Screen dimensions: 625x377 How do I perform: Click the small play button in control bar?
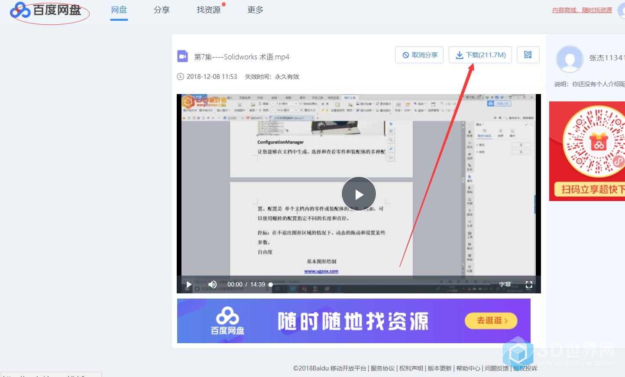click(x=189, y=285)
